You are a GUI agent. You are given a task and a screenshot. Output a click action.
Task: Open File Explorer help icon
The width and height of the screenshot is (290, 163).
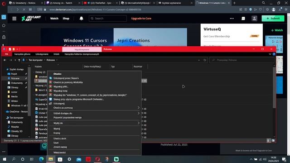[274, 54]
